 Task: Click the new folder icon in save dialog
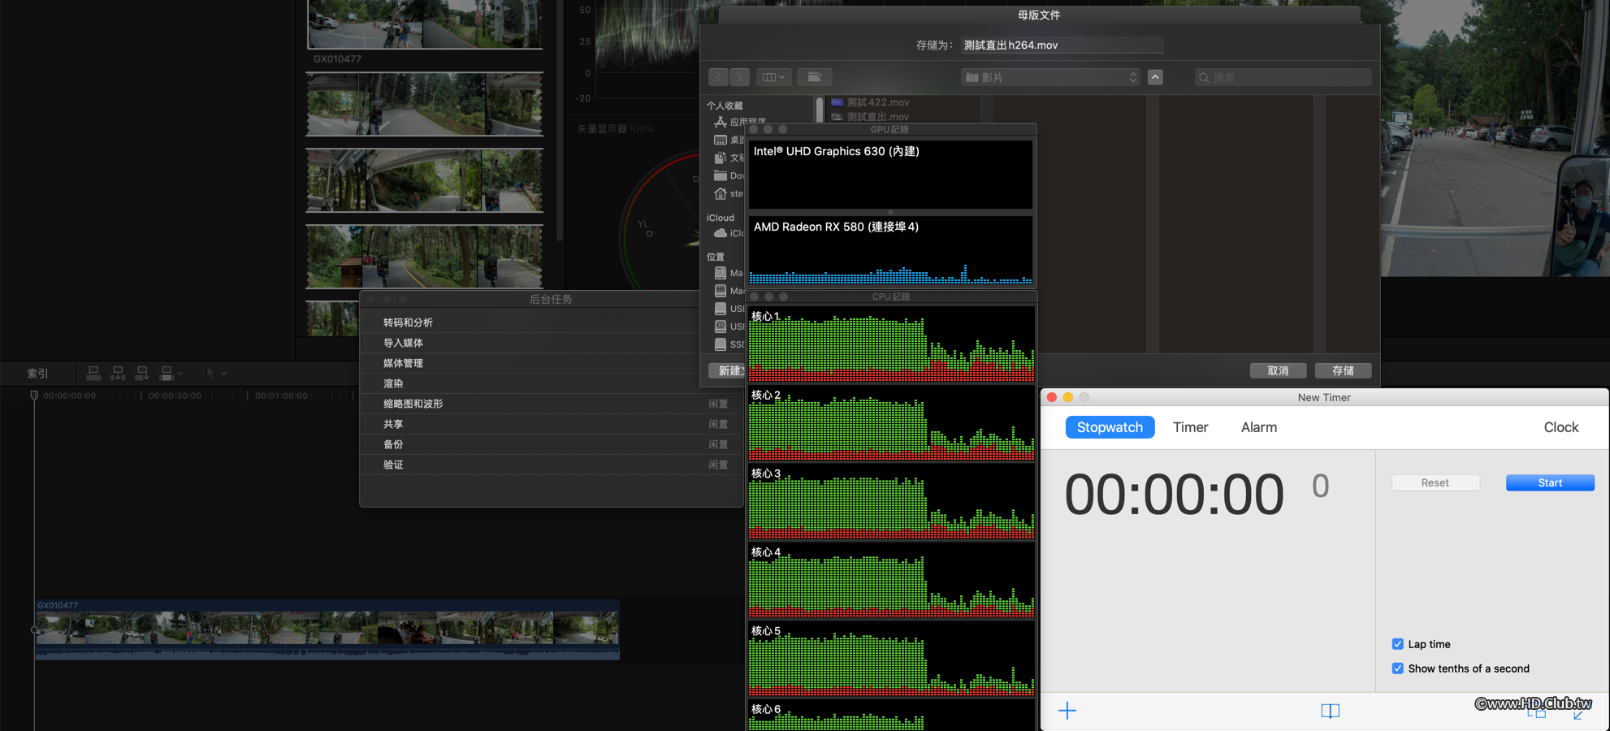pyautogui.click(x=814, y=77)
